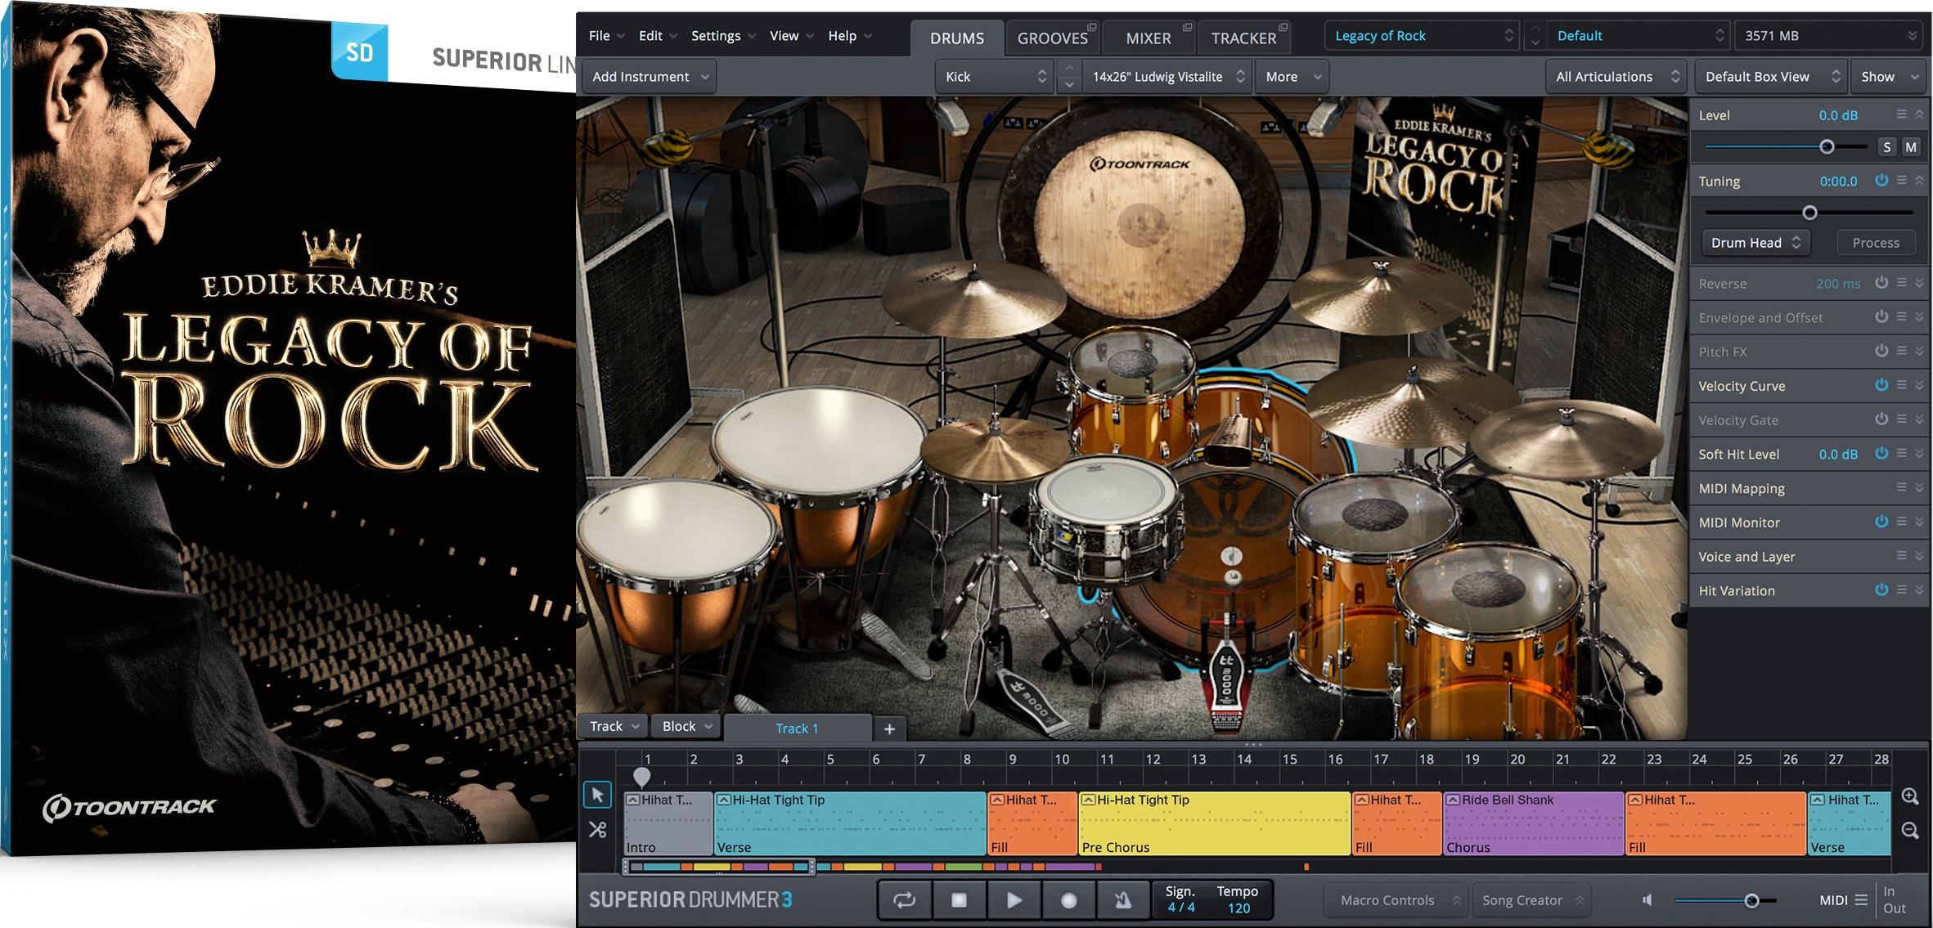Switch to the GROOVES tab

(x=1052, y=38)
